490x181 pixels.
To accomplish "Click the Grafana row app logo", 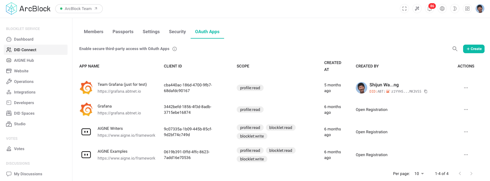I will point(86,110).
